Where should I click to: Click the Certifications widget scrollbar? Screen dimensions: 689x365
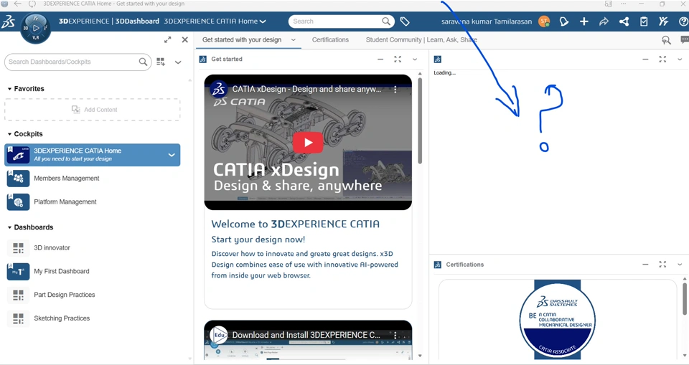tap(685, 299)
